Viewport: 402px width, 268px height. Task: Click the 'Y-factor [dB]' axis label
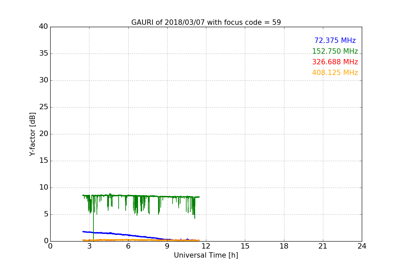[x=32, y=134]
